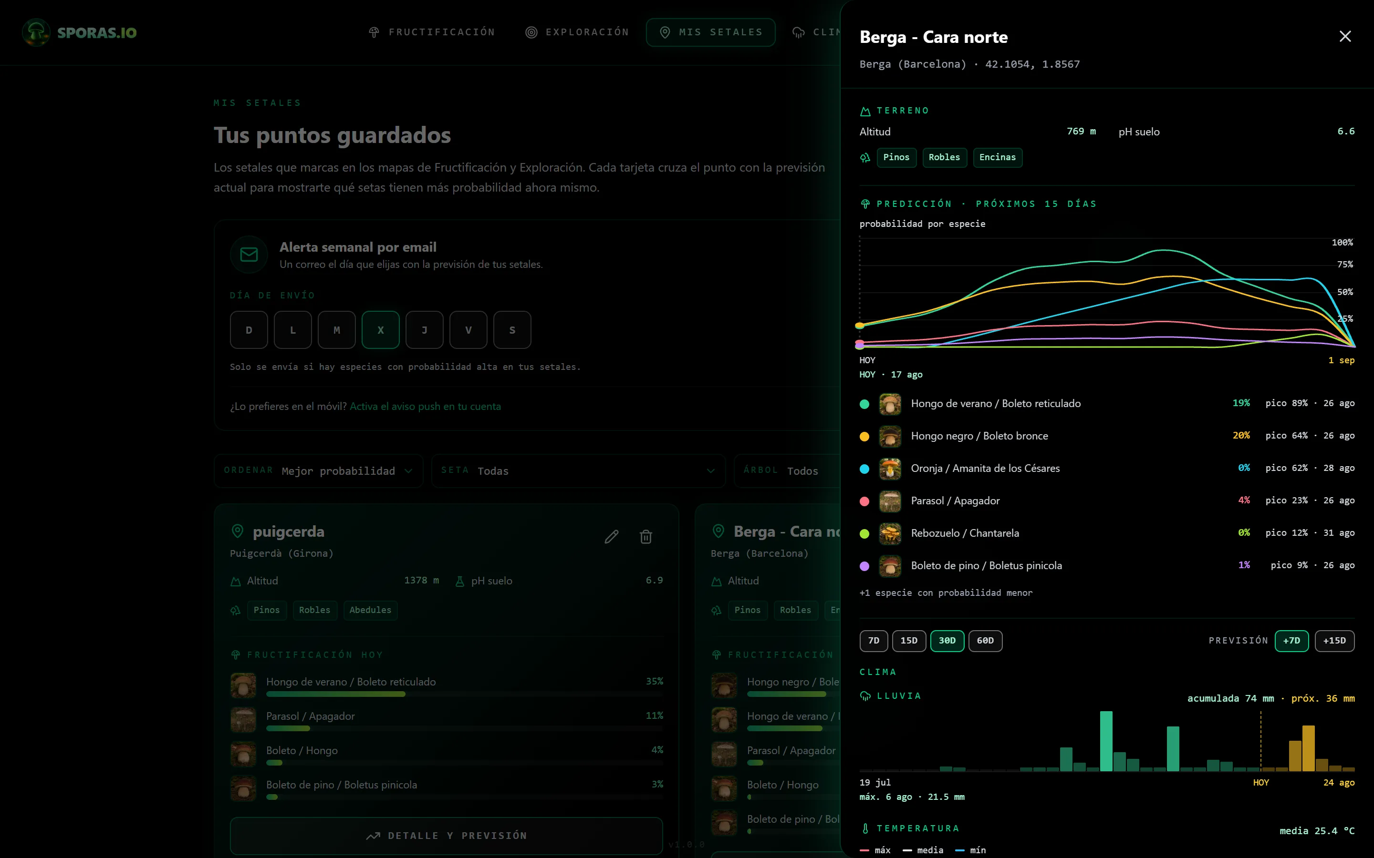This screenshot has width=1374, height=858.
Task: Click the green Hongo de verano legend dot
Action: click(864, 404)
